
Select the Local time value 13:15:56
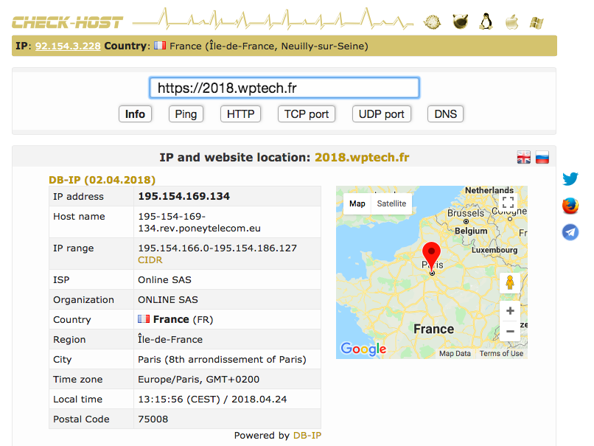[212, 399]
